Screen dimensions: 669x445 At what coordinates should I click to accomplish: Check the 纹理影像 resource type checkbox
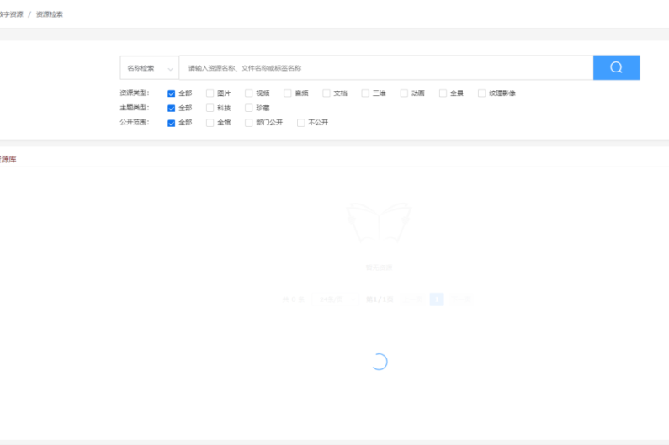[x=481, y=93]
